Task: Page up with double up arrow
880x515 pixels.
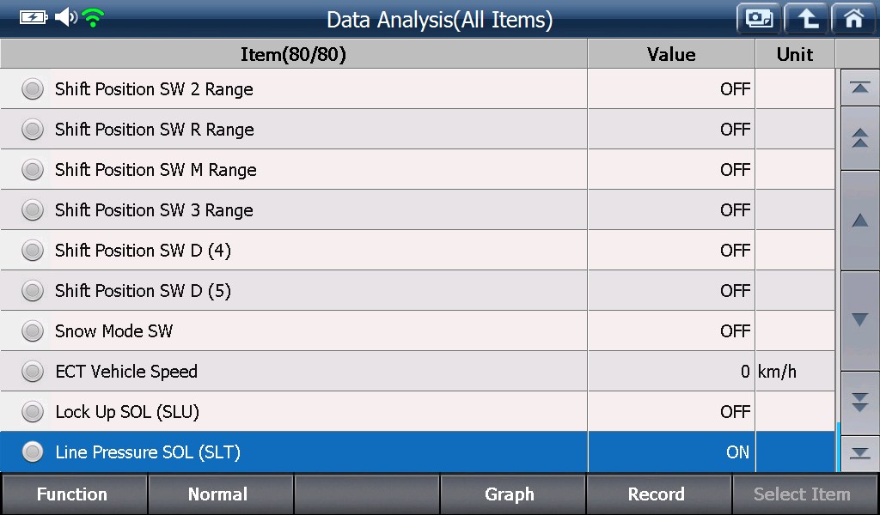Action: click(859, 138)
